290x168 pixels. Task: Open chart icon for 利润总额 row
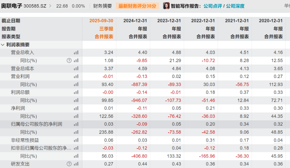tap(76, 92)
